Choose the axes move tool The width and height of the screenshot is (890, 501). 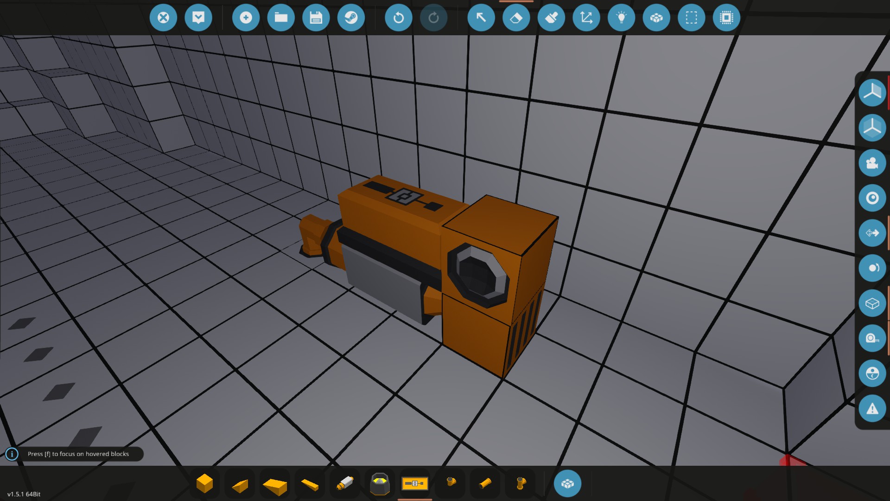click(x=586, y=18)
